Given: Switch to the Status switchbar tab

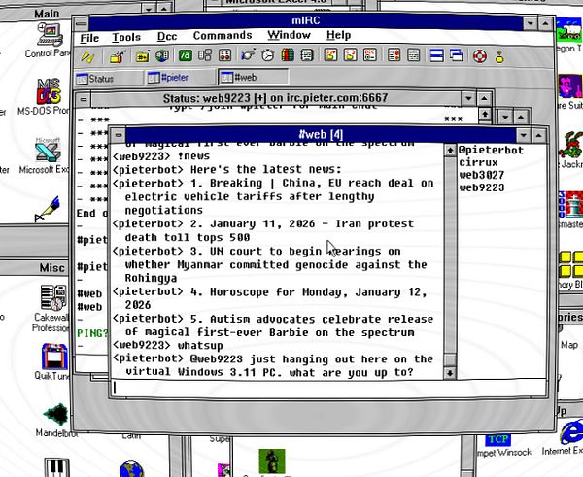Looking at the screenshot, I should 109,79.
